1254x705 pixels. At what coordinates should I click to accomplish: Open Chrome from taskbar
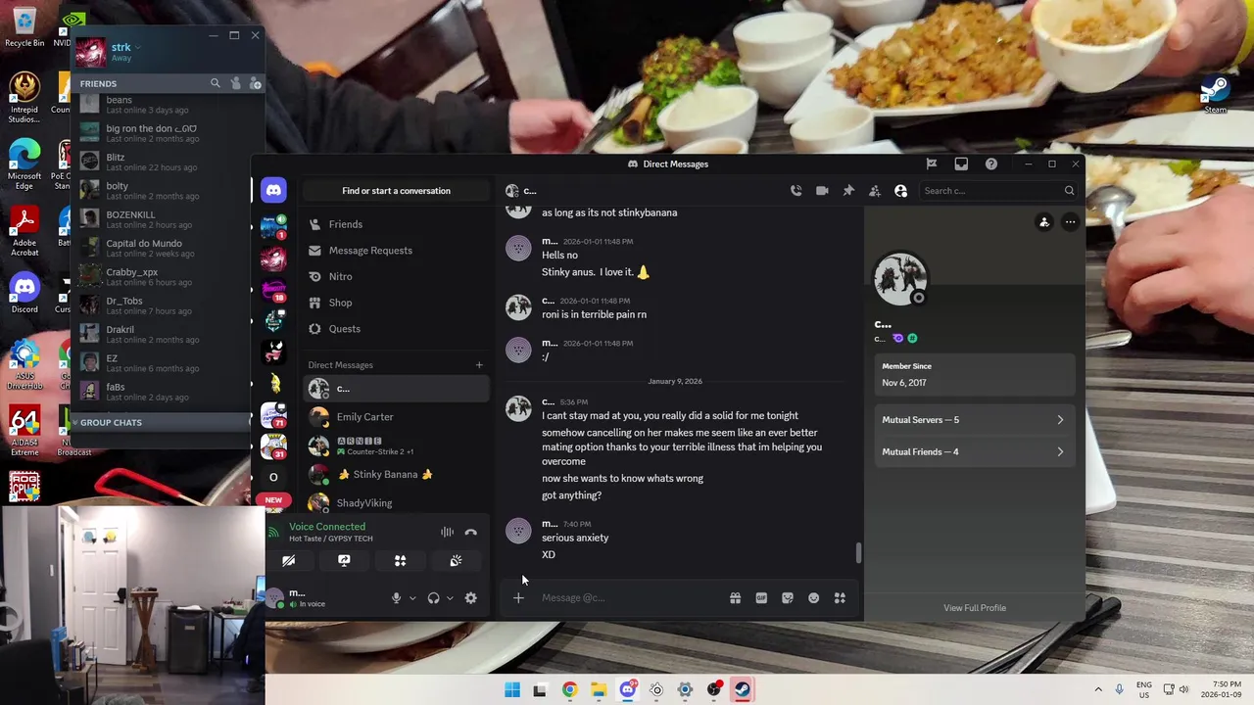[569, 690]
